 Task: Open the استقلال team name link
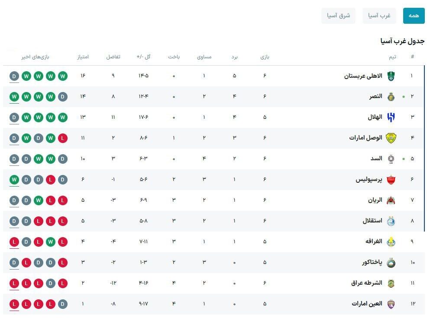[372, 221]
